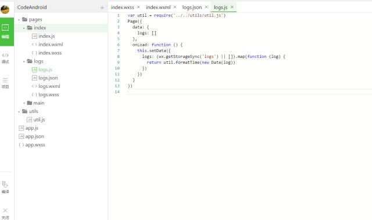
Task: Click the JS file icon beside index.js
Action: click(x=34, y=36)
